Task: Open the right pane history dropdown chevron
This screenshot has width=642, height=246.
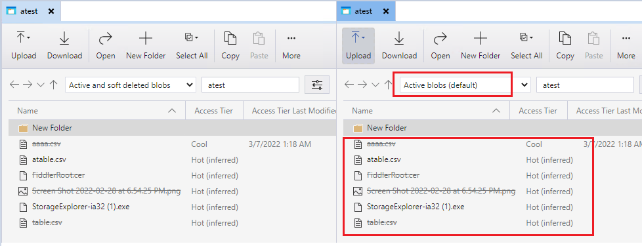Action: [375, 85]
